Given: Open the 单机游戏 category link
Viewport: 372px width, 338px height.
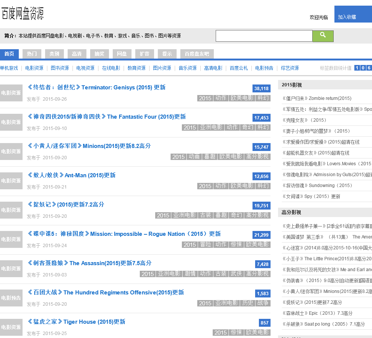Looking at the screenshot, I should point(9,68).
